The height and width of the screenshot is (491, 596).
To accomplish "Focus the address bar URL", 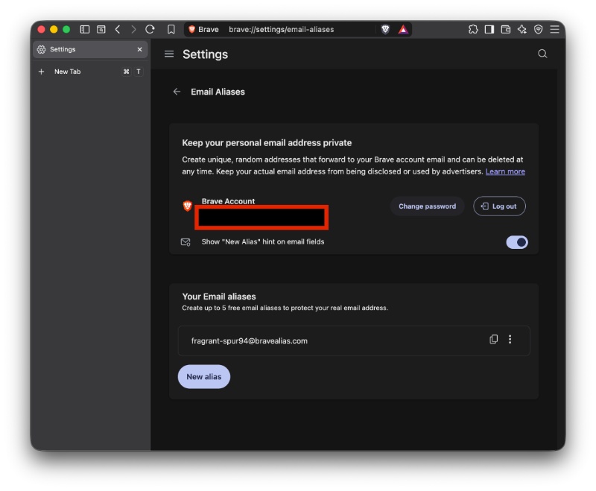I will click(282, 29).
